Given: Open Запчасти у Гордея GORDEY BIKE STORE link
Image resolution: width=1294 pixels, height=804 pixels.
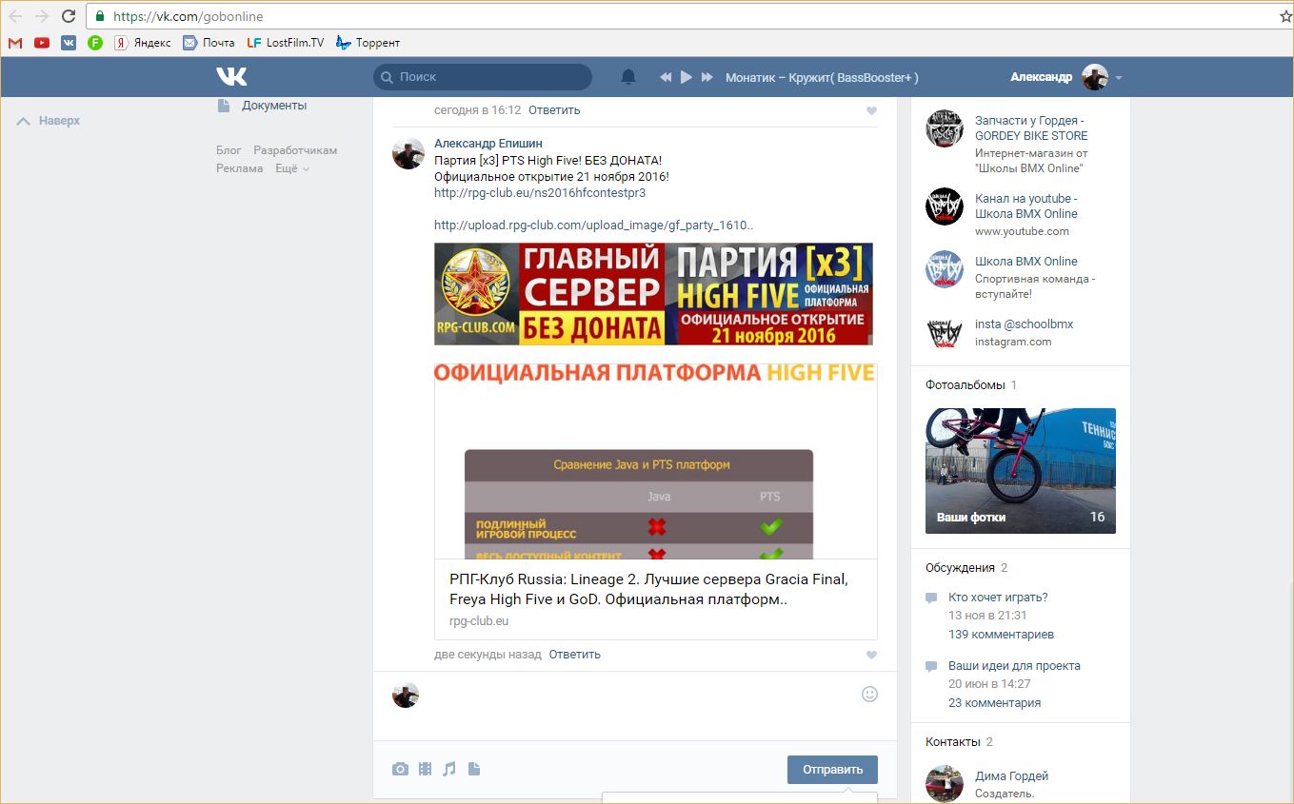Looking at the screenshot, I should pyautogui.click(x=1031, y=128).
